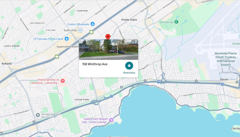Open the street view photo thumbnail

pyautogui.click(x=109, y=49)
